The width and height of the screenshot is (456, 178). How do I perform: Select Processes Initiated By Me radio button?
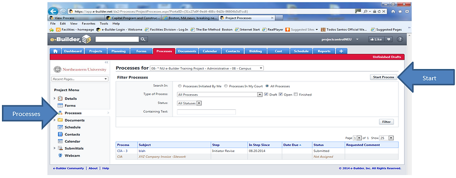(x=180, y=86)
